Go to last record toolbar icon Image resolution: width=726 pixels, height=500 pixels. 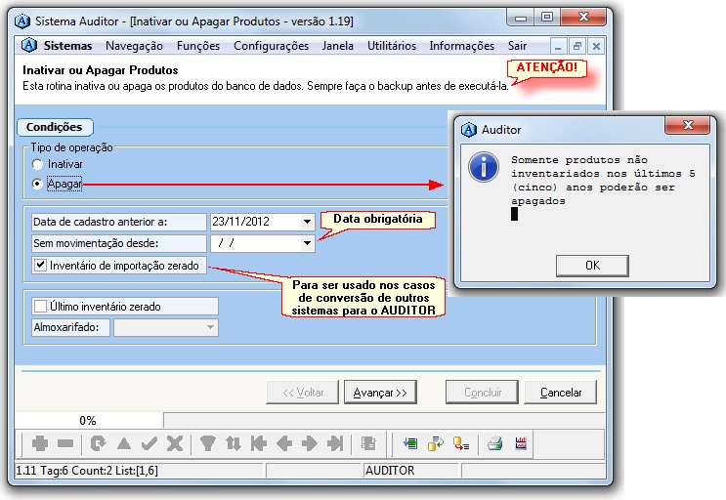click(335, 443)
